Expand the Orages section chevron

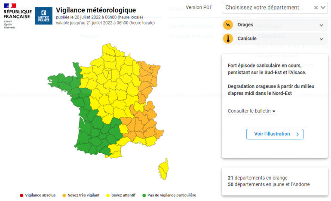click(x=322, y=25)
